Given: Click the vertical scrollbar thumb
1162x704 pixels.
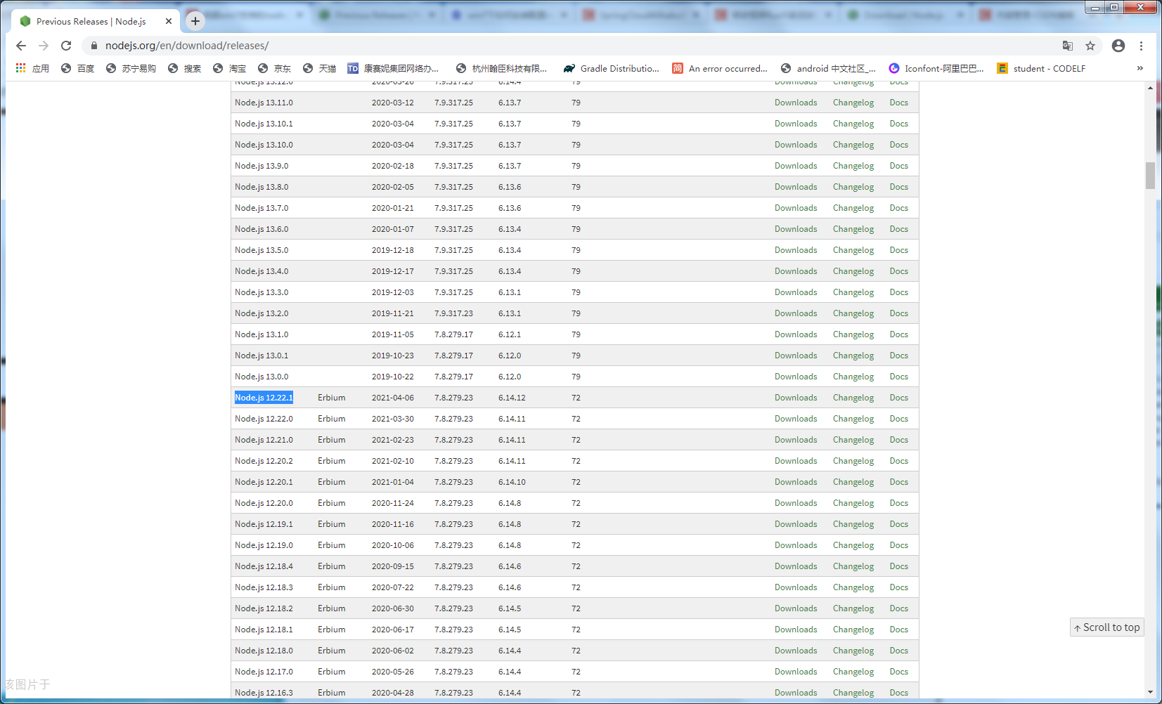Looking at the screenshot, I should click(1150, 176).
